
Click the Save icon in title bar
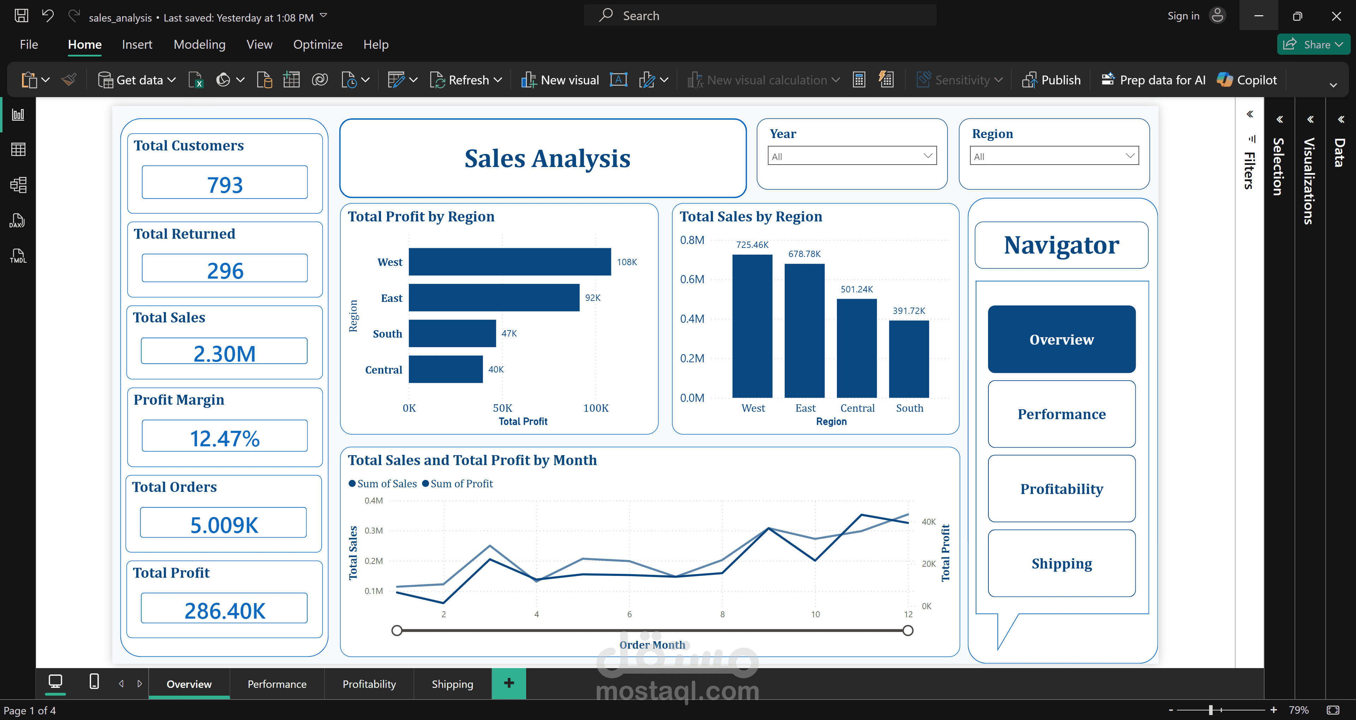tap(21, 16)
